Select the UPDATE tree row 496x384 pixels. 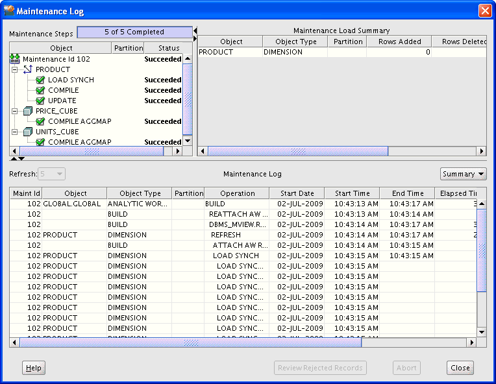(x=96, y=101)
